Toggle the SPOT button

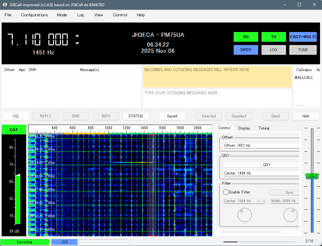tap(246, 50)
